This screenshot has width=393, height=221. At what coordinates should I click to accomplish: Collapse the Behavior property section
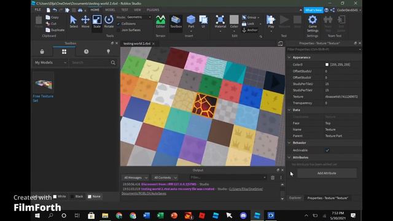pos(289,142)
